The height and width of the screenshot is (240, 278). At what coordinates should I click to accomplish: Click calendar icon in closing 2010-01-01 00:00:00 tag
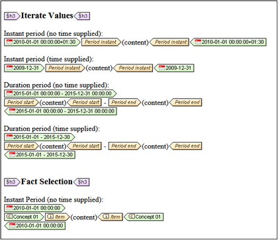coord(13,225)
